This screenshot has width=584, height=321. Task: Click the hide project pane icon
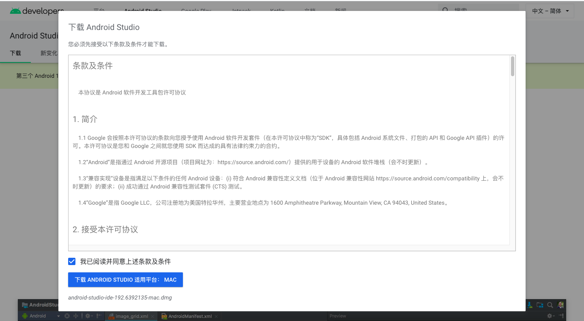tap(99, 316)
